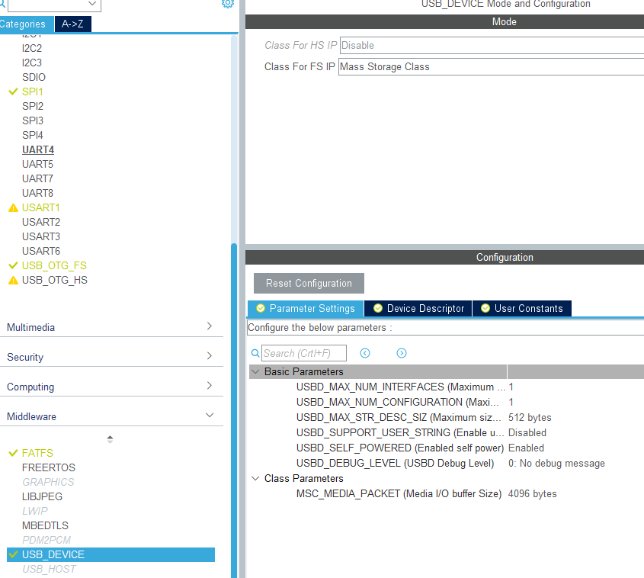Switch to the A->Z tab
The width and height of the screenshot is (644, 578).
click(x=72, y=24)
